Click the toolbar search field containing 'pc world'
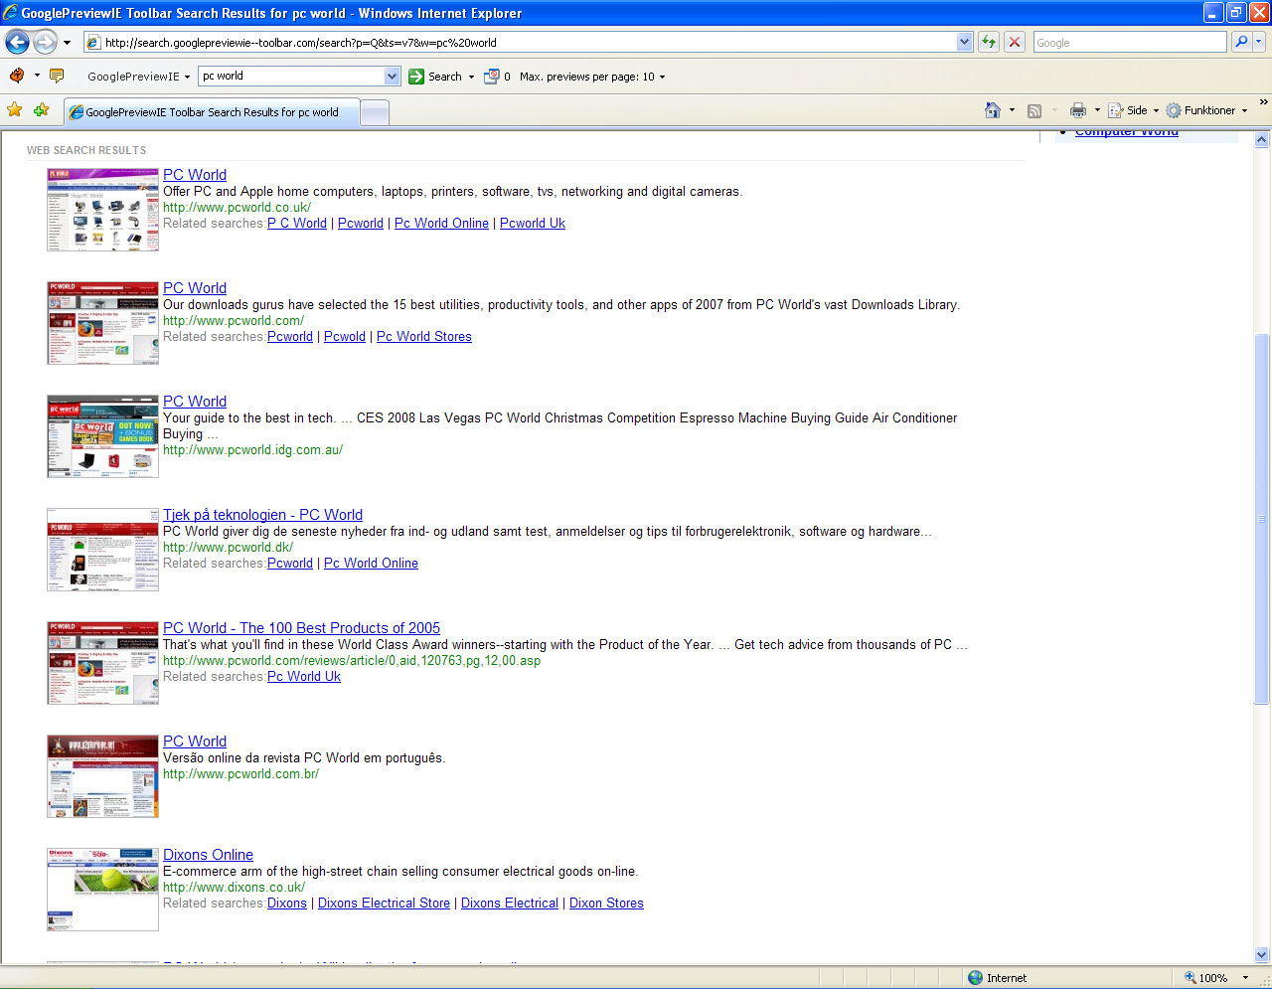Image resolution: width=1272 pixels, height=989 pixels. (x=291, y=76)
